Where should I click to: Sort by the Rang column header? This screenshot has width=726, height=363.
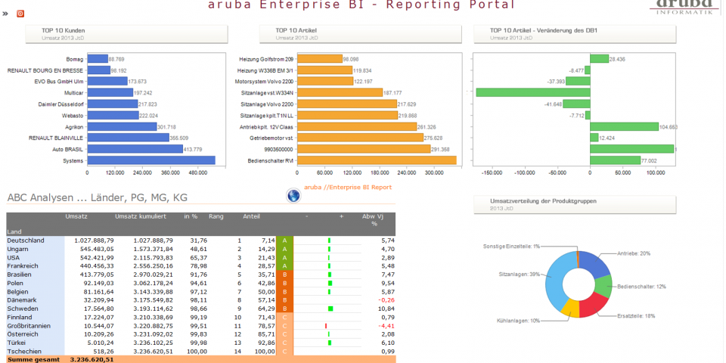tap(216, 216)
